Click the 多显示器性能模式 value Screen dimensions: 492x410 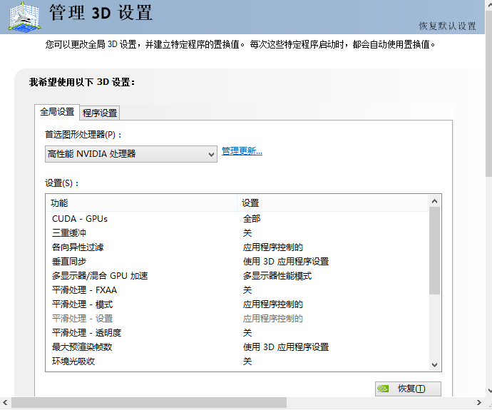(277, 276)
